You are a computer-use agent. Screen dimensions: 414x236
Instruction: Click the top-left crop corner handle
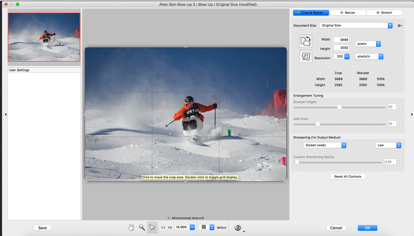coord(85,48)
